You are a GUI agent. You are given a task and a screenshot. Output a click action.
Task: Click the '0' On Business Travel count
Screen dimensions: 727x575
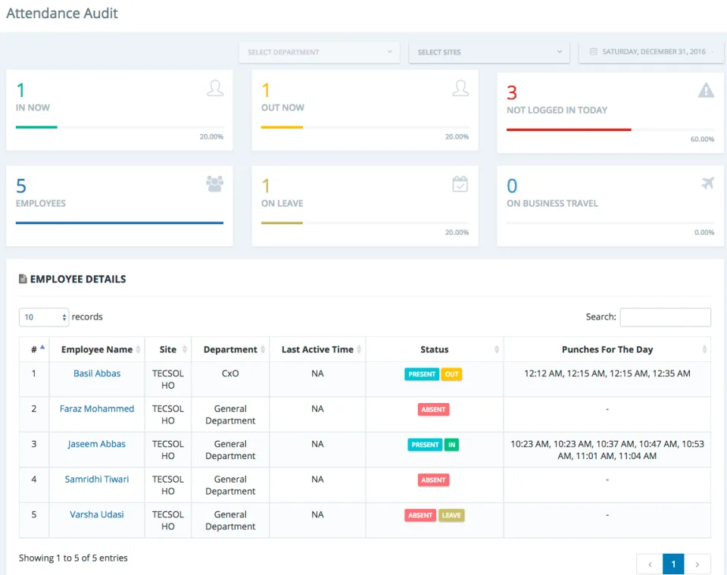point(512,186)
